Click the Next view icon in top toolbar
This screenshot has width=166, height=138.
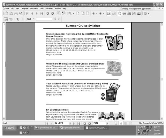point(53,13)
